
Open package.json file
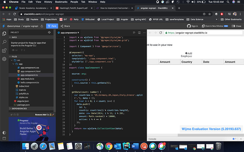coord(23,105)
